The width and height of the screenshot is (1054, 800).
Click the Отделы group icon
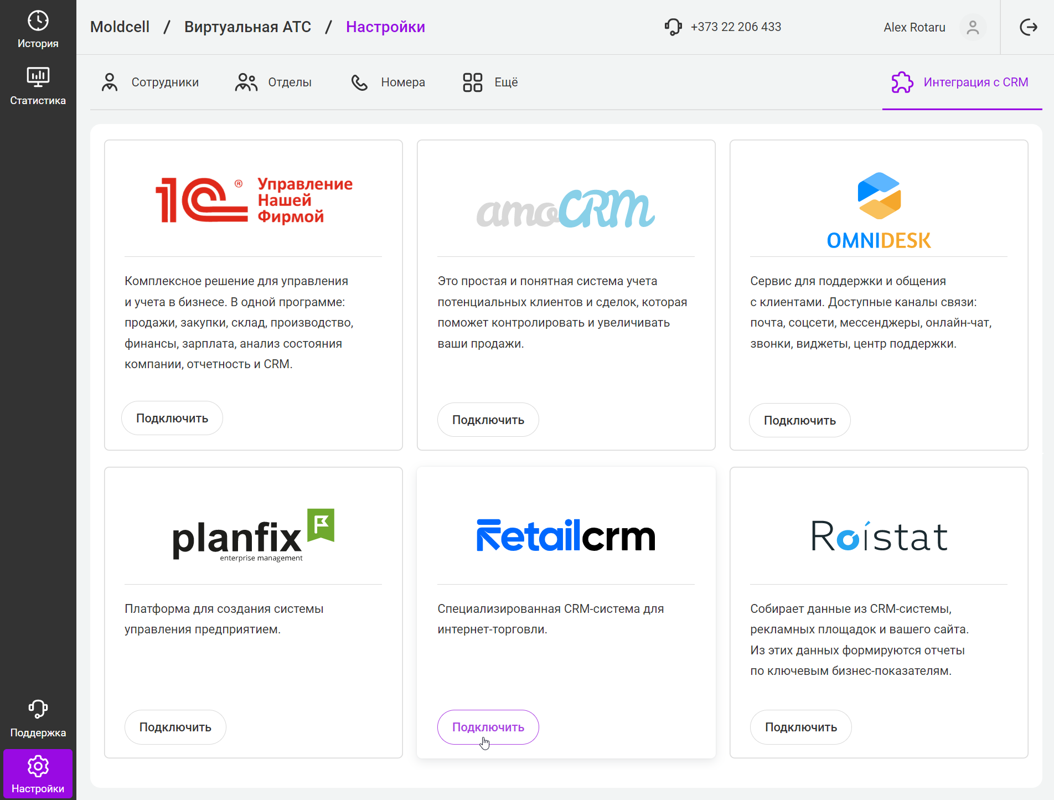(246, 82)
